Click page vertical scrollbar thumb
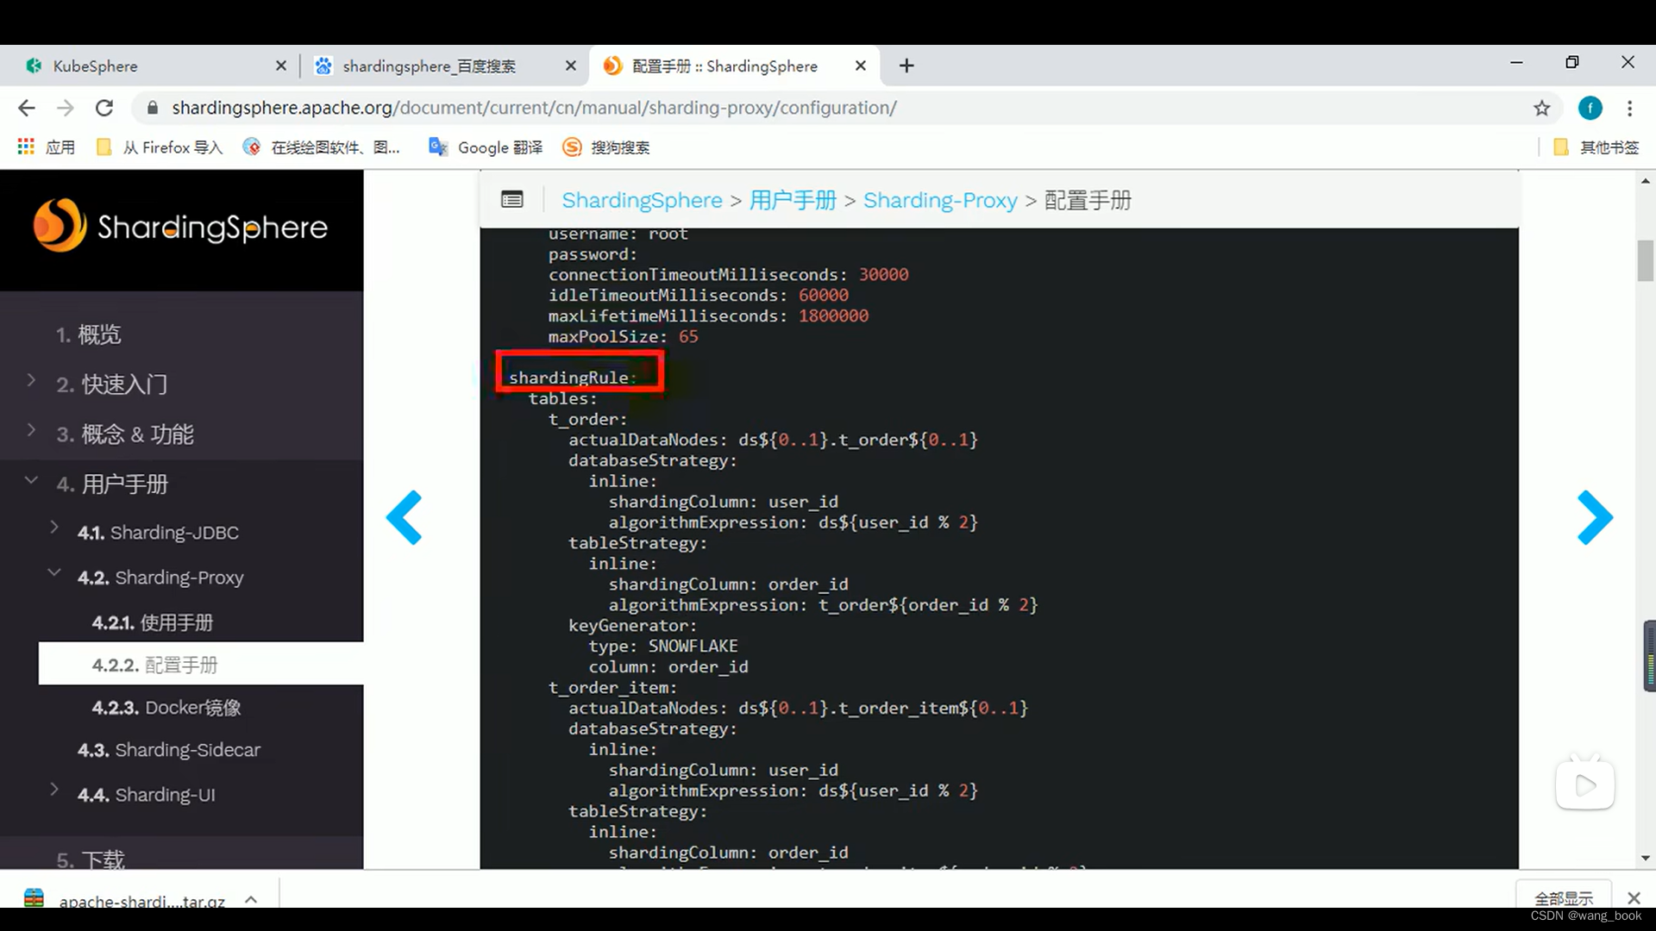 [1646, 261]
